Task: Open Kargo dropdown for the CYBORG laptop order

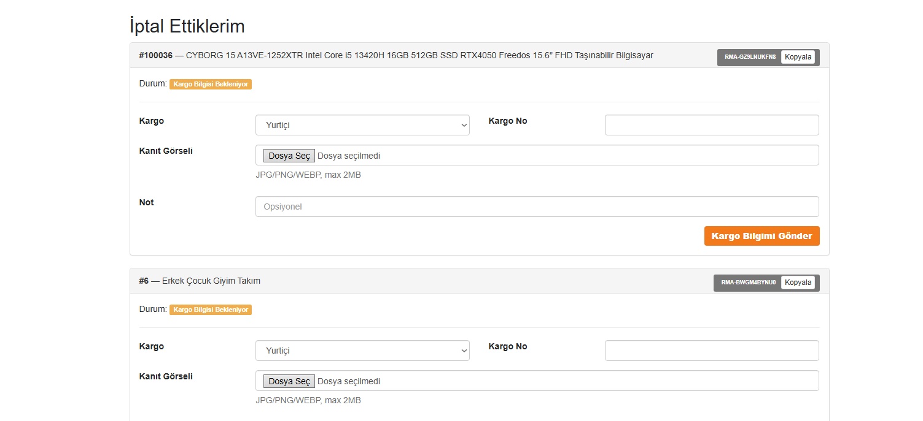Action: click(362, 125)
